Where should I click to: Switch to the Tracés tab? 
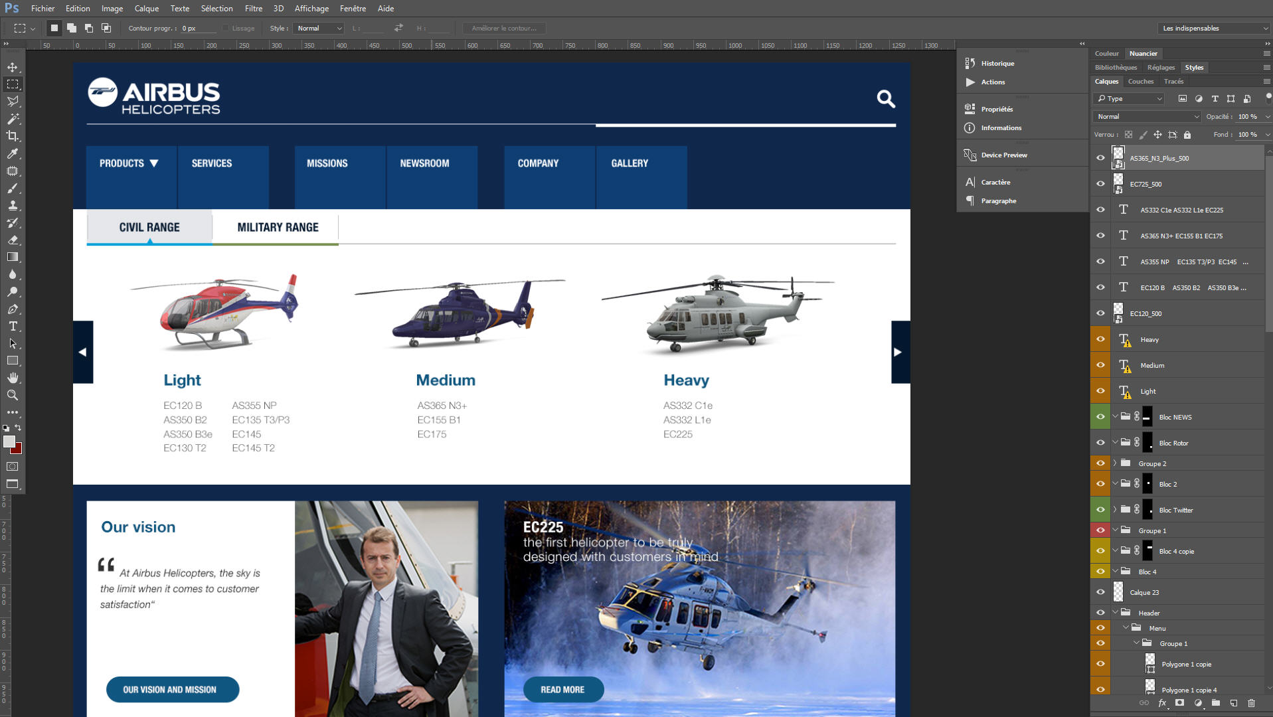pyautogui.click(x=1173, y=82)
